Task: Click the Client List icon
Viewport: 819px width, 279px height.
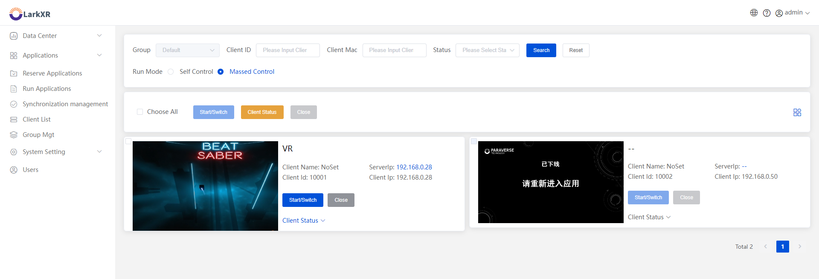Action: [14, 119]
